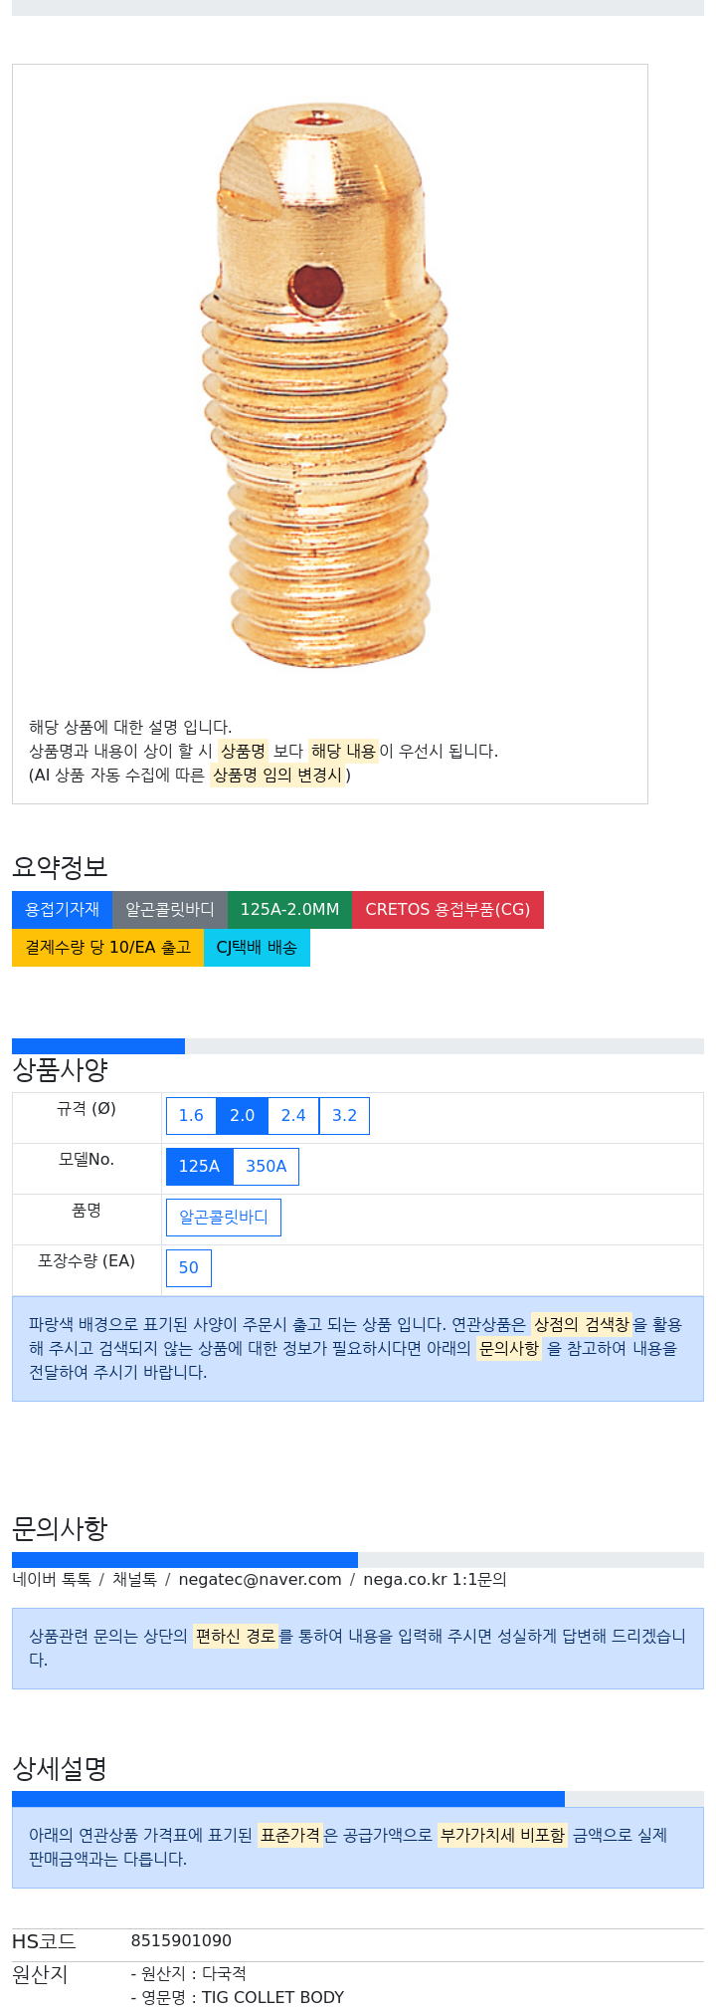Open the 채널톡 inquiry link
The width and height of the screenshot is (716, 2010).
(x=134, y=1580)
